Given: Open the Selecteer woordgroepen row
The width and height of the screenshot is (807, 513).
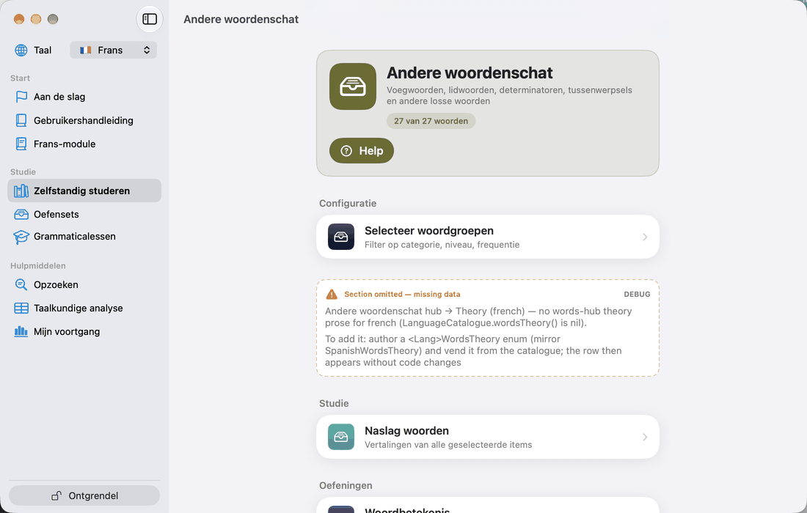Looking at the screenshot, I should 487,237.
